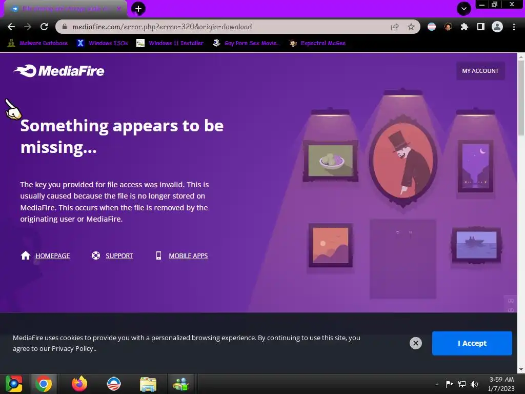Open Chrome from the taskbar

click(x=44, y=384)
